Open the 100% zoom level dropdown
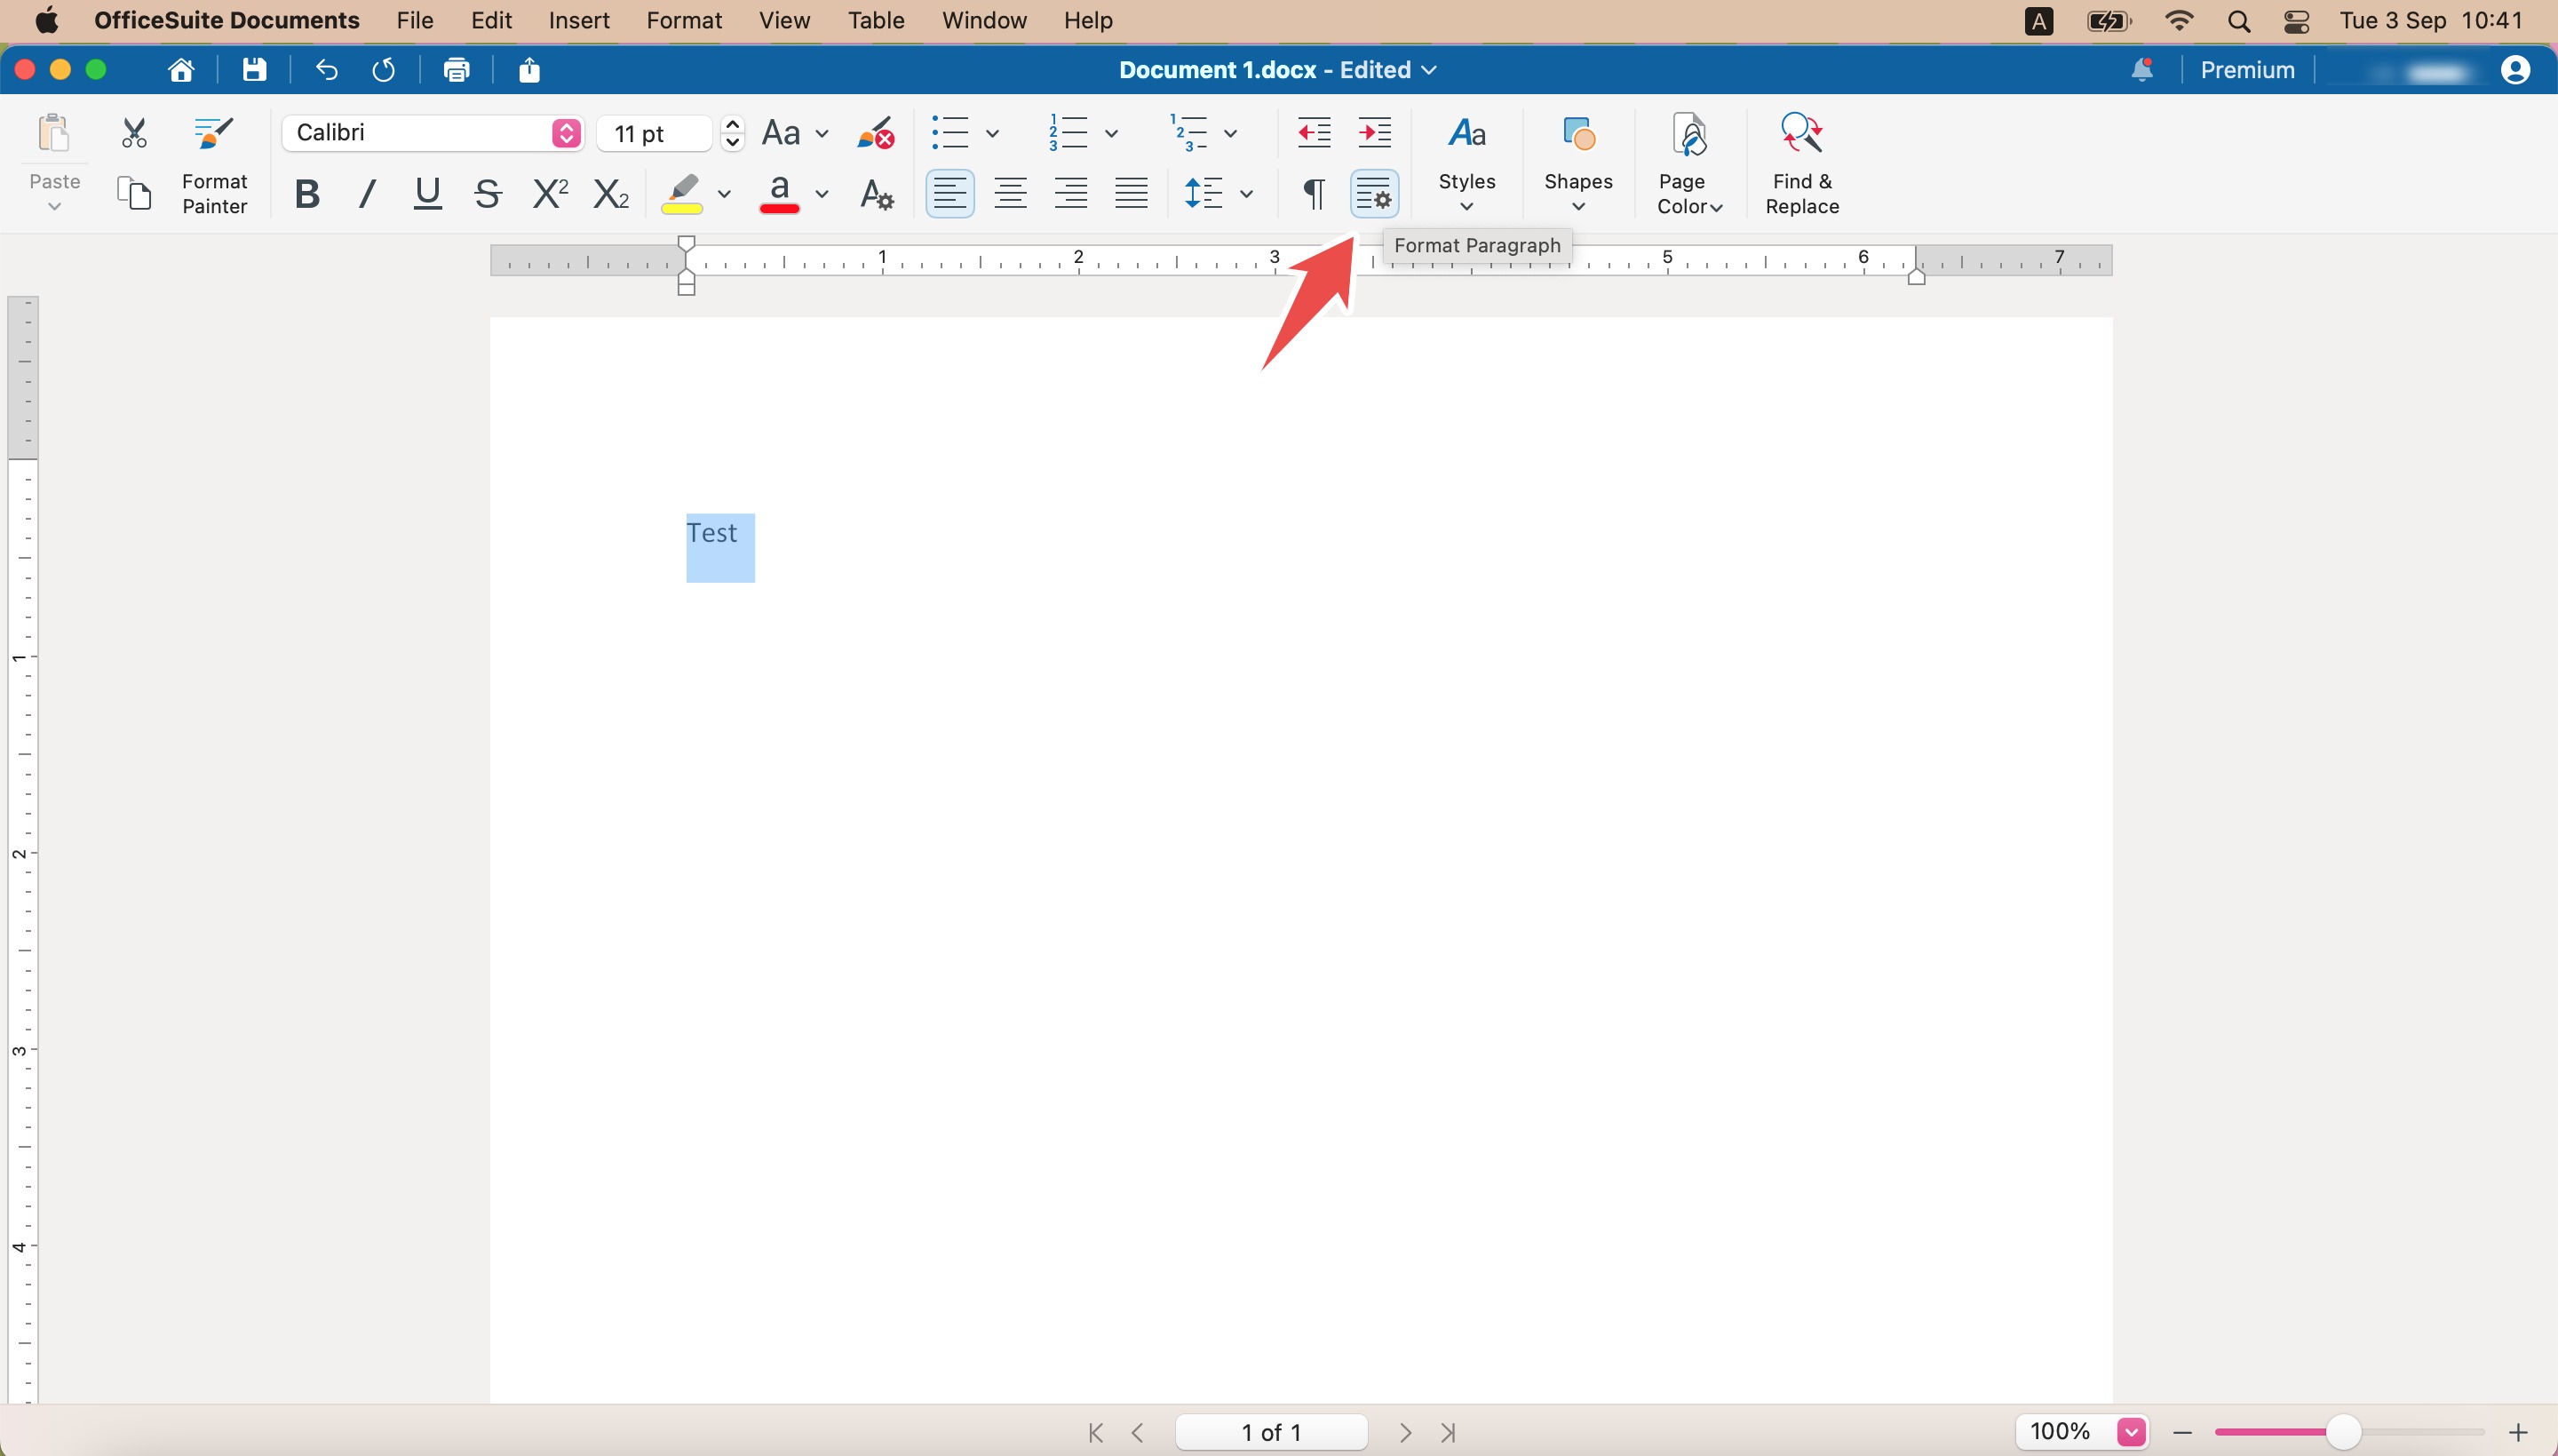Viewport: 2558px width, 1456px height. click(x=2131, y=1432)
